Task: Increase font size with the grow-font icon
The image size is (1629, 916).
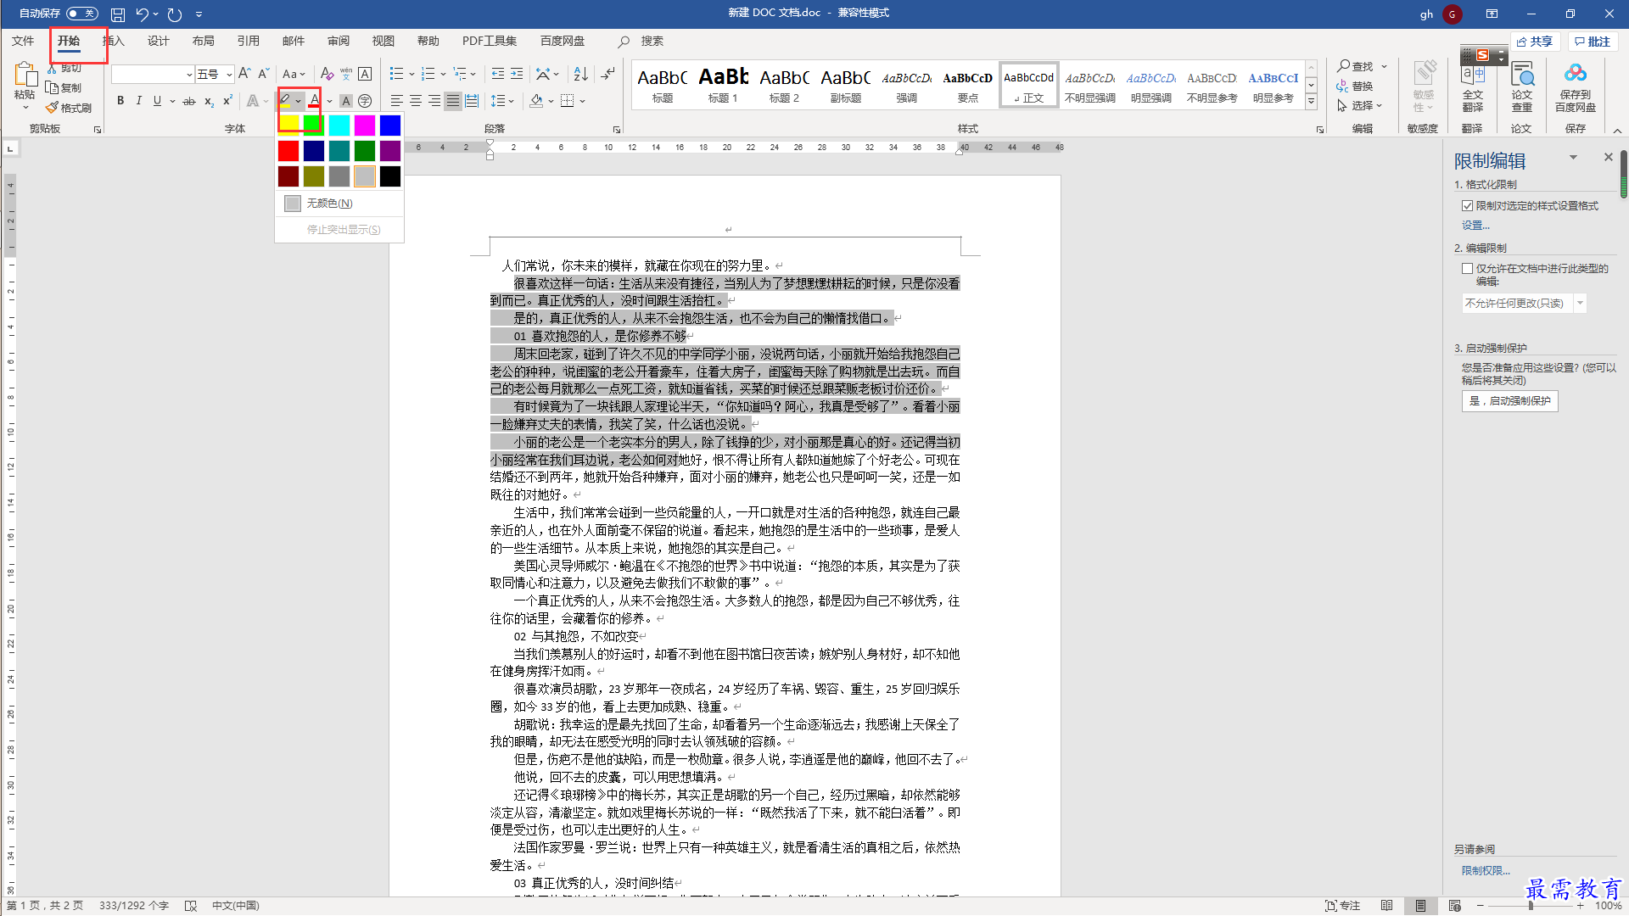Action: click(244, 74)
